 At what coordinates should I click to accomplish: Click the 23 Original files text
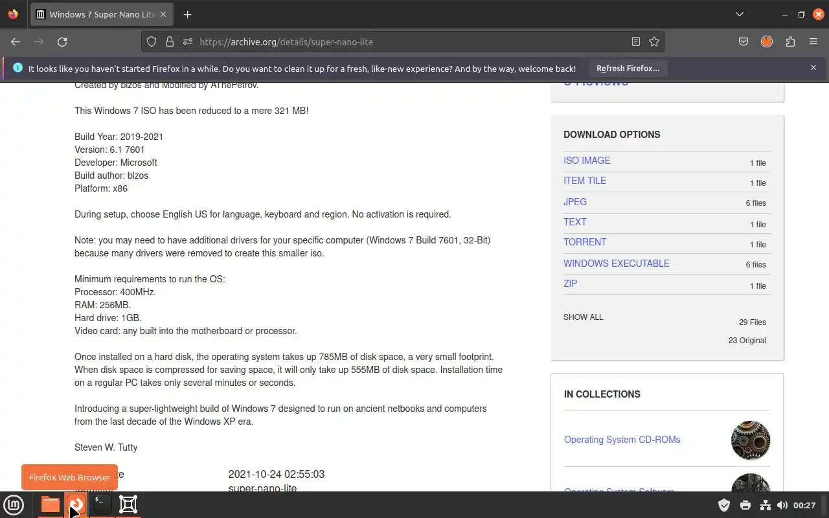747,341
